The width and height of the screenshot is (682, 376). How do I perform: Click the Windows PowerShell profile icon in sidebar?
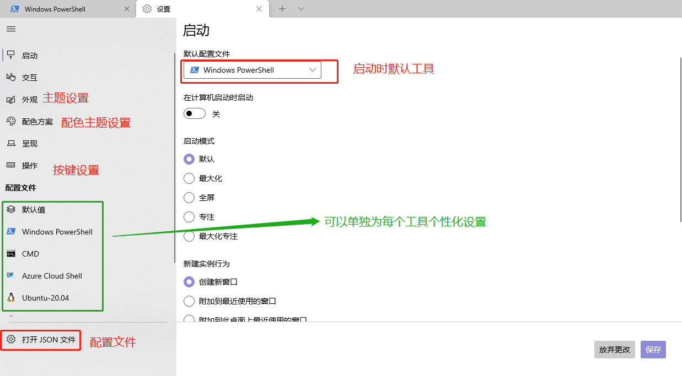point(11,232)
